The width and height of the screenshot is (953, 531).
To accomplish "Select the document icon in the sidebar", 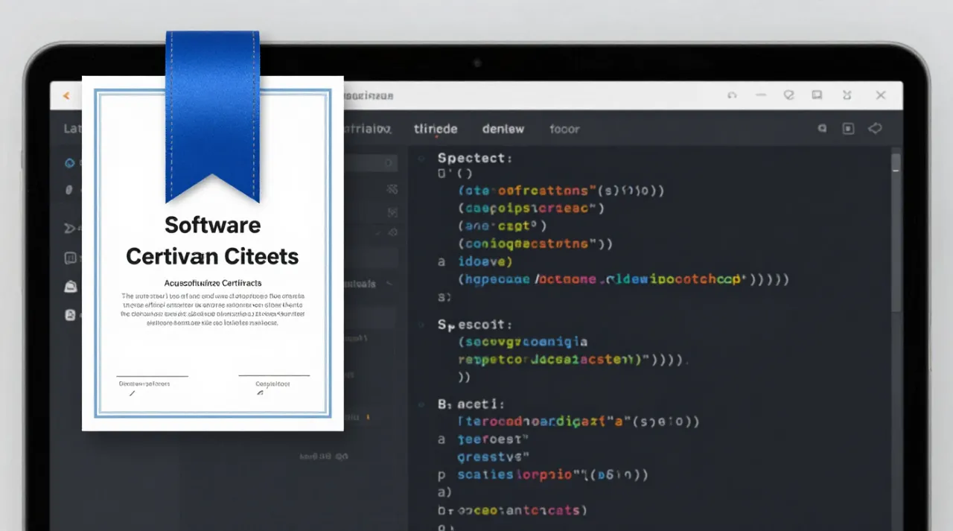I will (71, 315).
